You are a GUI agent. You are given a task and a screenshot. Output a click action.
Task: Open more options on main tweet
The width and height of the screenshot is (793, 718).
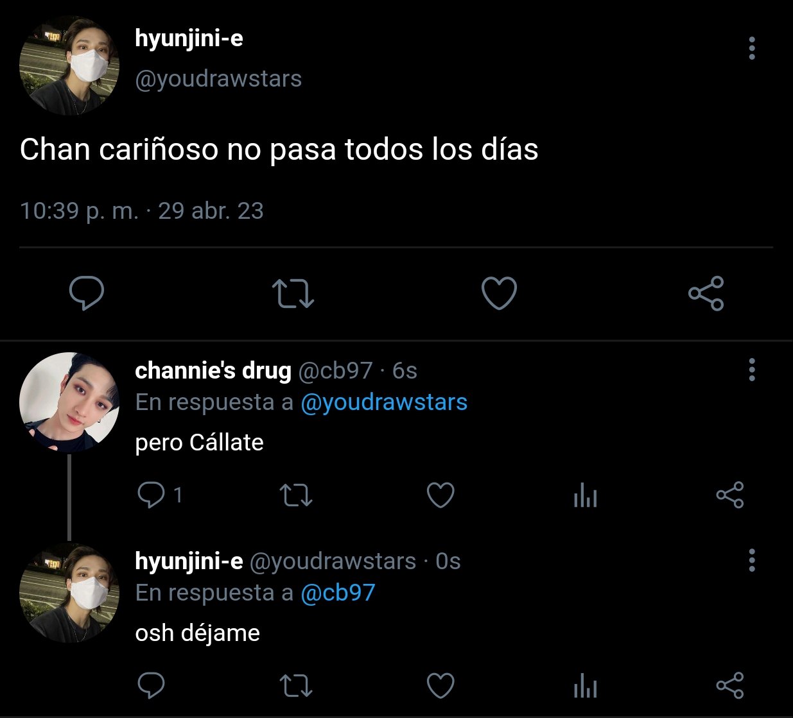[752, 48]
